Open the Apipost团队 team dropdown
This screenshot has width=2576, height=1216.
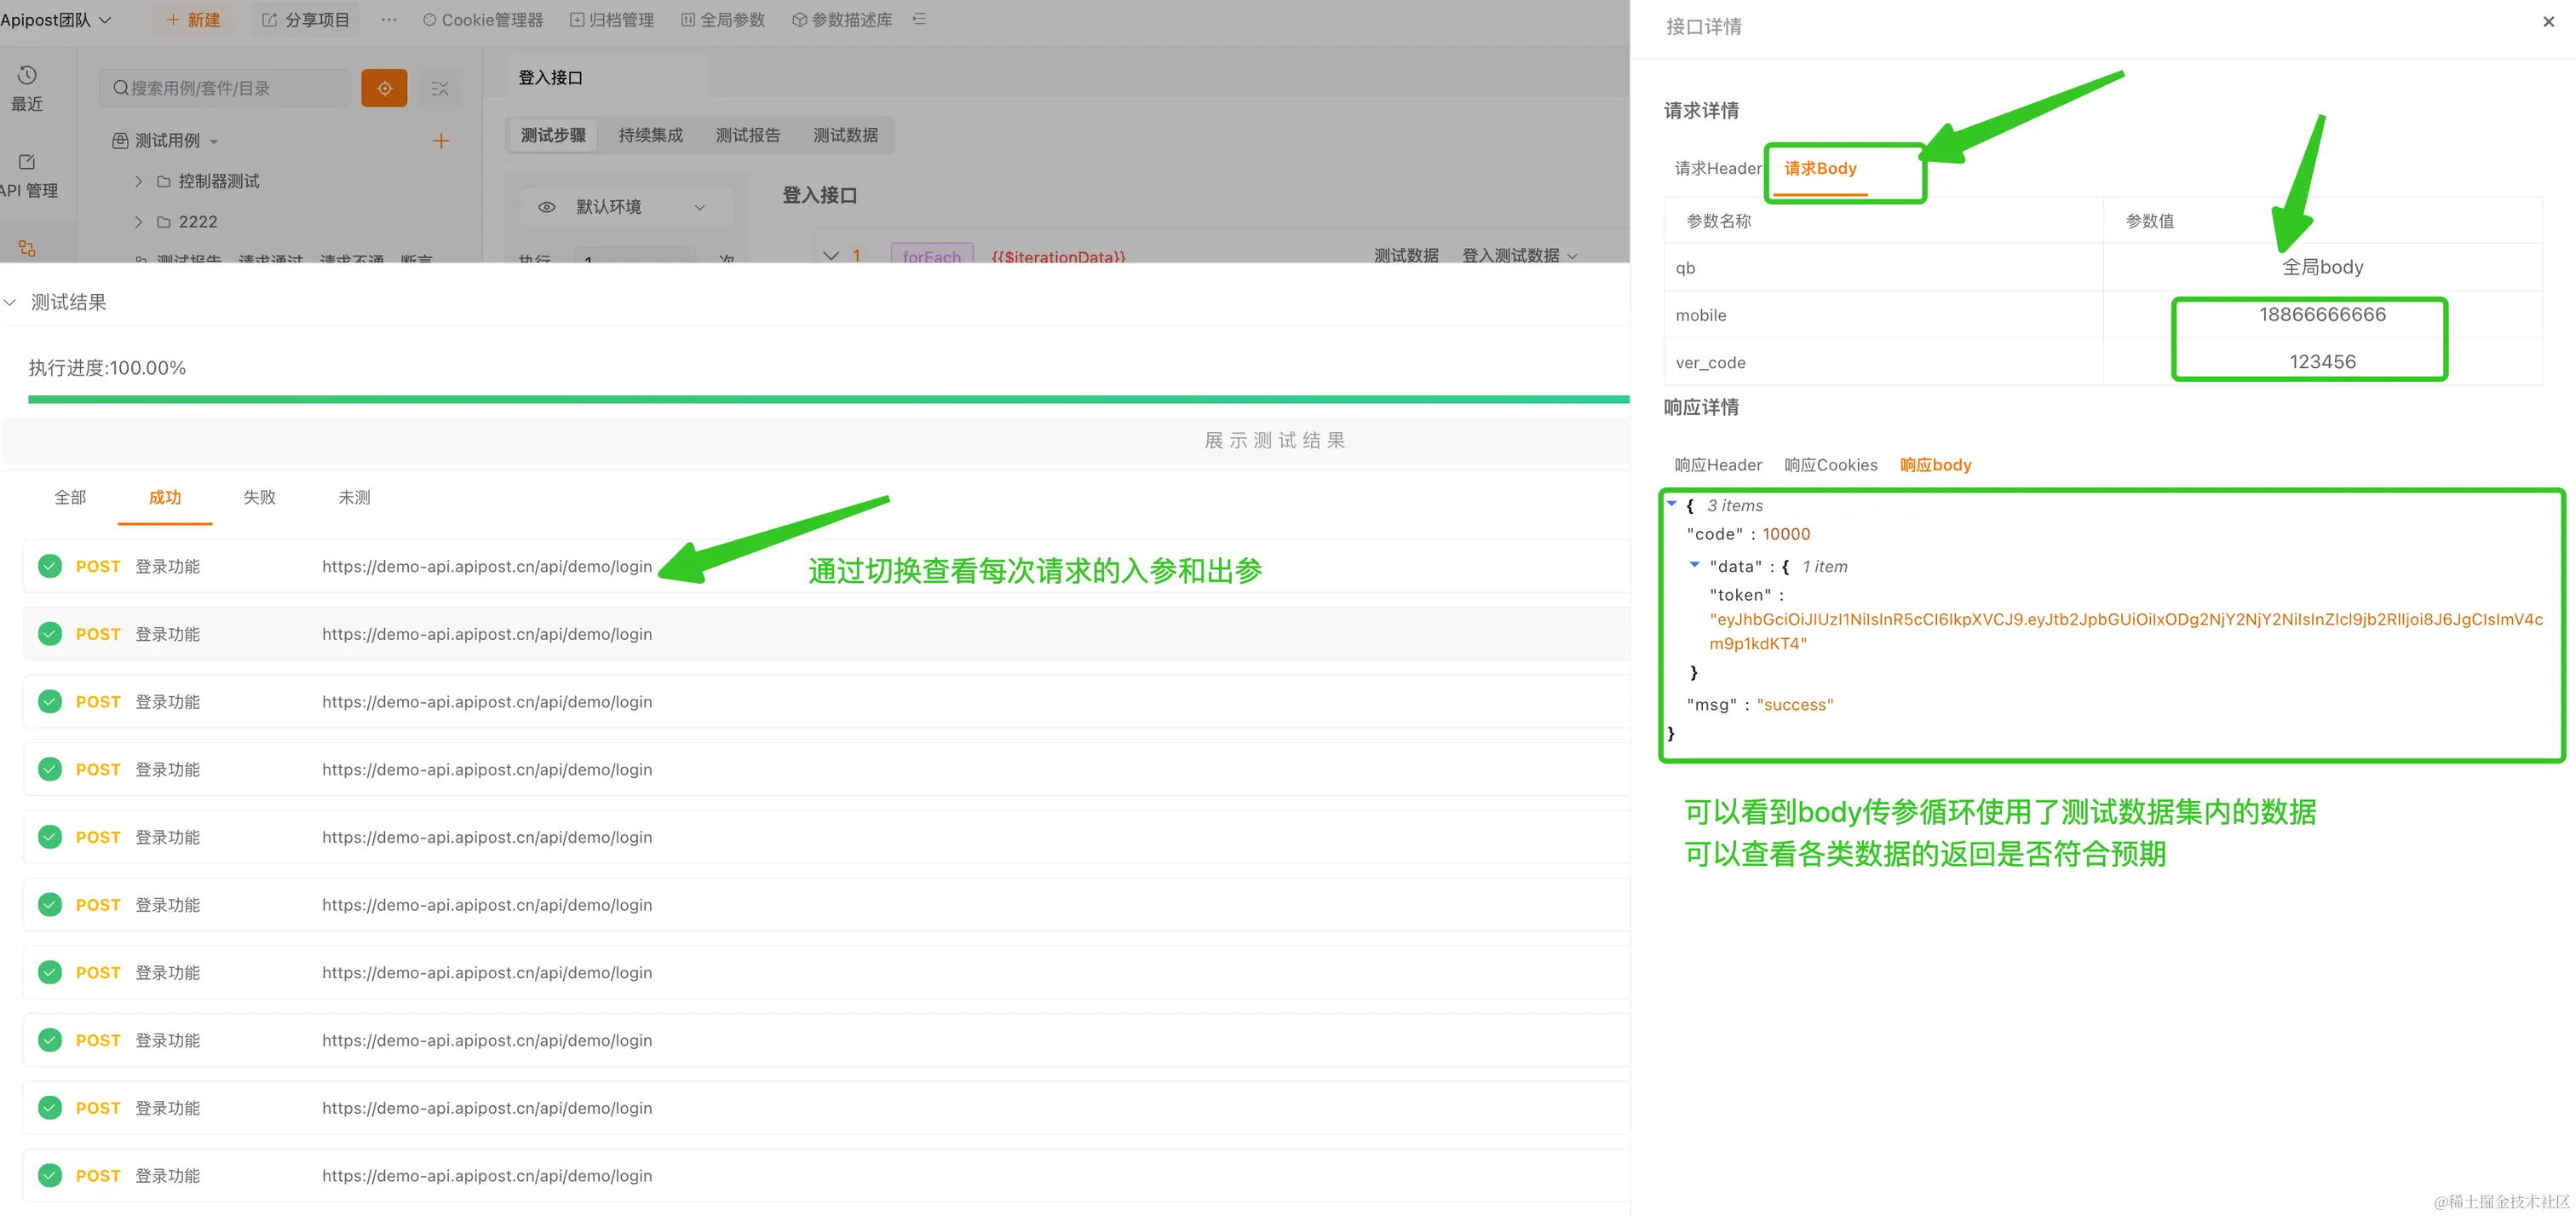pyautogui.click(x=56, y=20)
